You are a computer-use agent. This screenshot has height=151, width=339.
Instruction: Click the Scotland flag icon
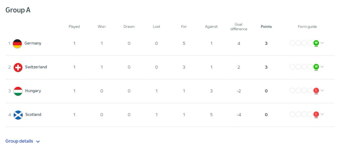18,115
